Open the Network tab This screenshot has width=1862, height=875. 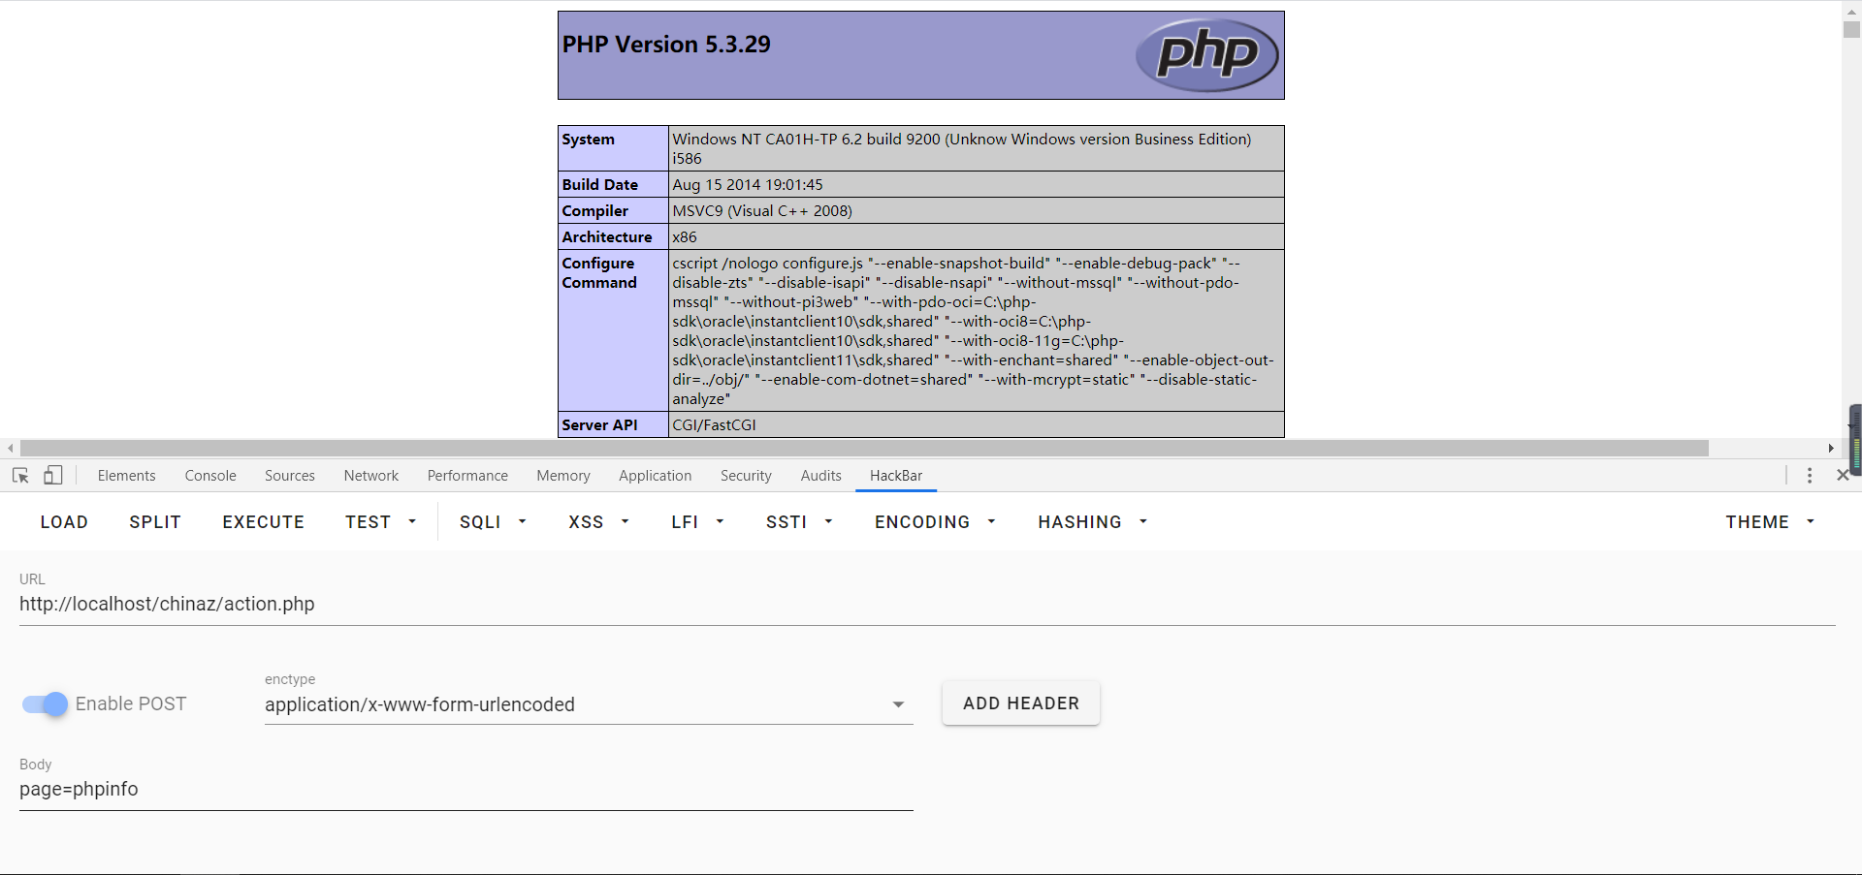[371, 476]
